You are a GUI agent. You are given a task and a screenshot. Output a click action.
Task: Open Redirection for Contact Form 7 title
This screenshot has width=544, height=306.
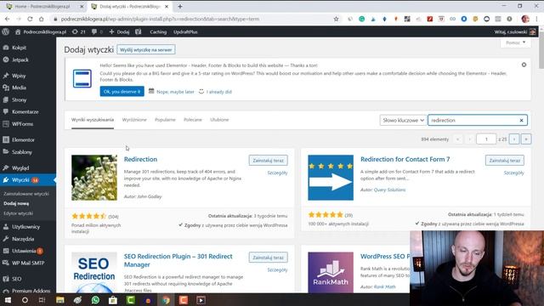tap(405, 159)
